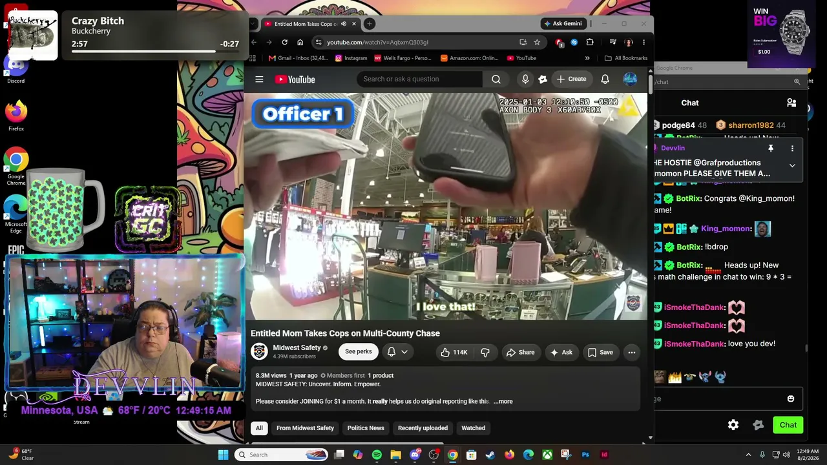827x465 pixels.
Task: Click the See perks button
Action: [x=359, y=352]
